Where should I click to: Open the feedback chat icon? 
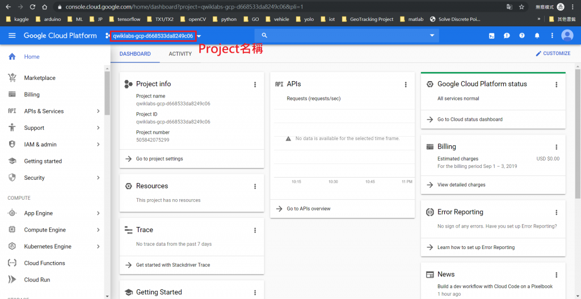pyautogui.click(x=507, y=36)
